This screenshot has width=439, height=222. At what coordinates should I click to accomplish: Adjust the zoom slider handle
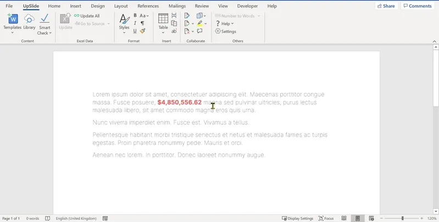[403, 218]
